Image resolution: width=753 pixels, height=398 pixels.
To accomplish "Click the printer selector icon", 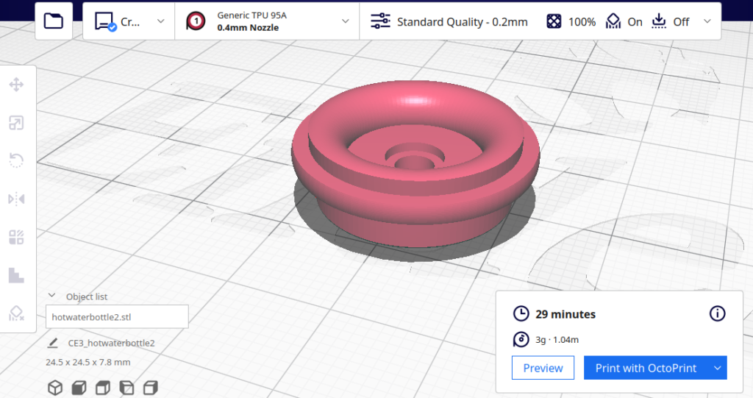I will (x=105, y=21).
